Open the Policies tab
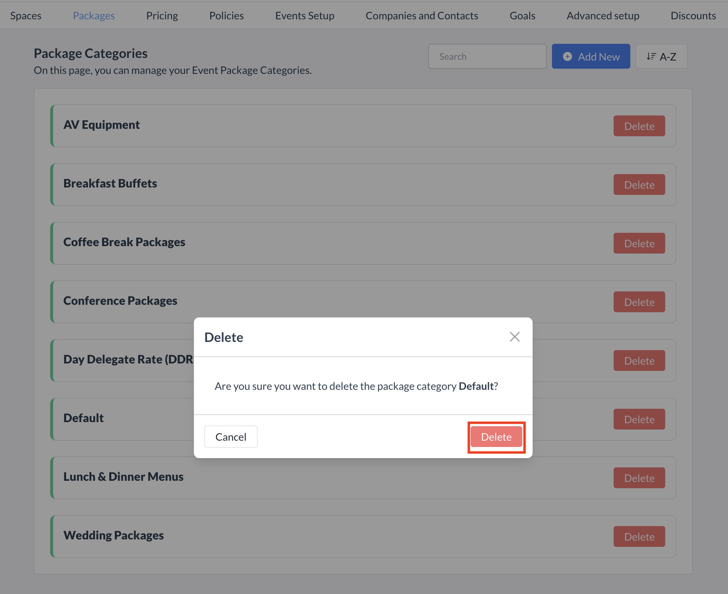 point(227,15)
